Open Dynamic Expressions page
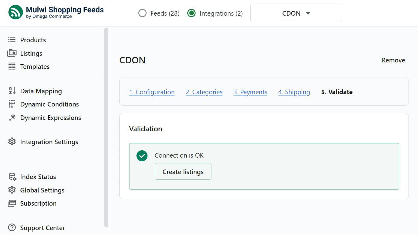The width and height of the screenshot is (418, 235). pyautogui.click(x=51, y=117)
